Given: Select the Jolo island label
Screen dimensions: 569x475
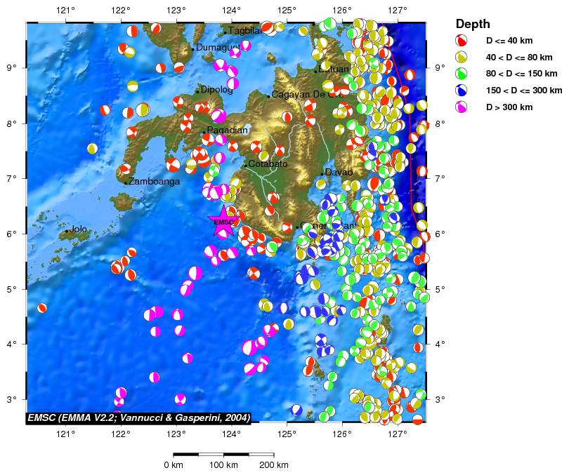Looking at the screenshot, I should click(78, 229).
